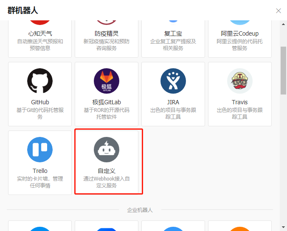287x231 pixels.
Task: Click JIRA's 出色的项目与事务跟踪工具 description
Action: tap(173, 113)
